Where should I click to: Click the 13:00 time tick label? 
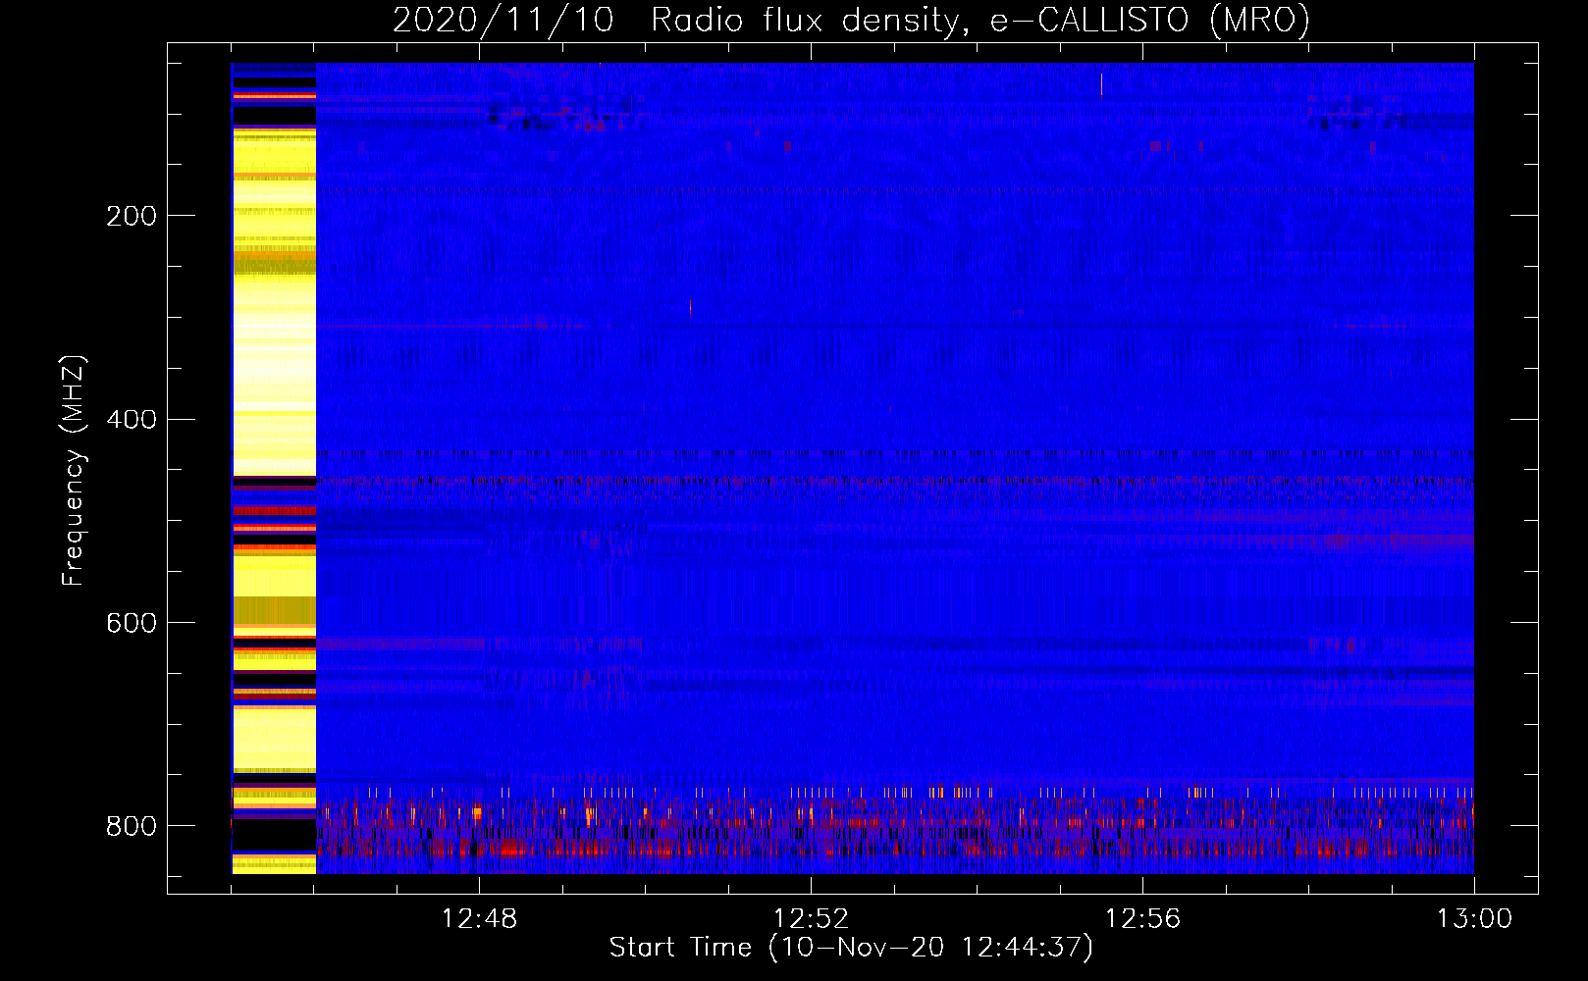[x=1474, y=919]
